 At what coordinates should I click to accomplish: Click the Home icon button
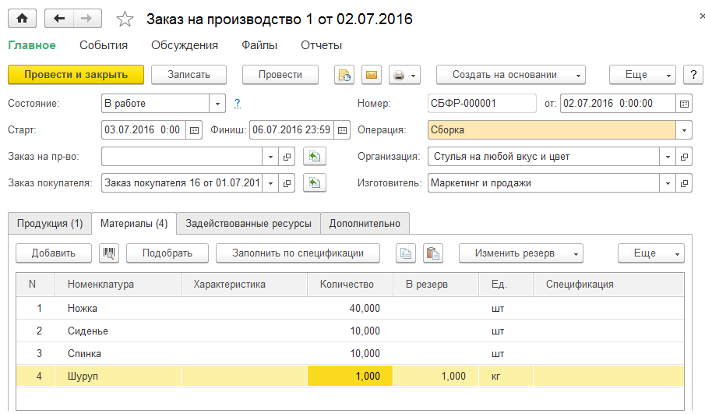click(22, 19)
